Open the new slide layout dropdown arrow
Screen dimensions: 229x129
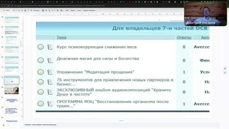pyautogui.click(x=16, y=10)
